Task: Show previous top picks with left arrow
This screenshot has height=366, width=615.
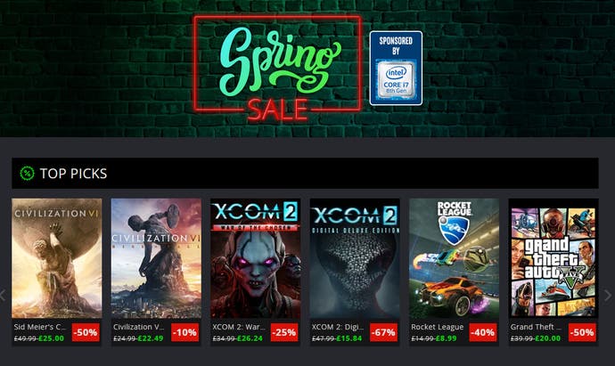Action: (x=3, y=295)
